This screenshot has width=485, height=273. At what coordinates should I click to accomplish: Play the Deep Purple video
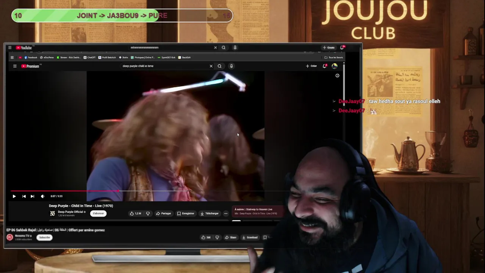[x=14, y=196]
